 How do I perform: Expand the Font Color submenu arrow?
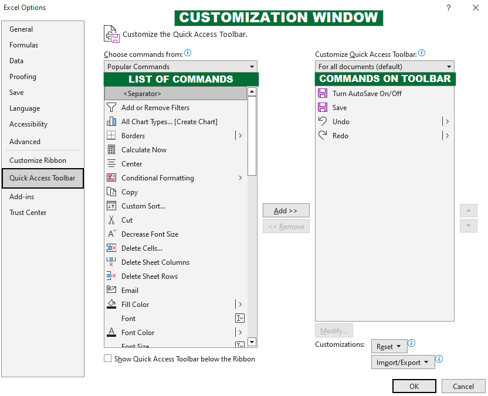[239, 332]
